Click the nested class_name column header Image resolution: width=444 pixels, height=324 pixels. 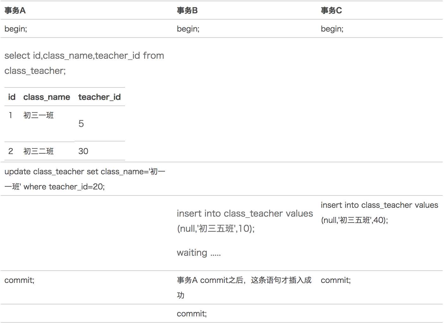(47, 97)
